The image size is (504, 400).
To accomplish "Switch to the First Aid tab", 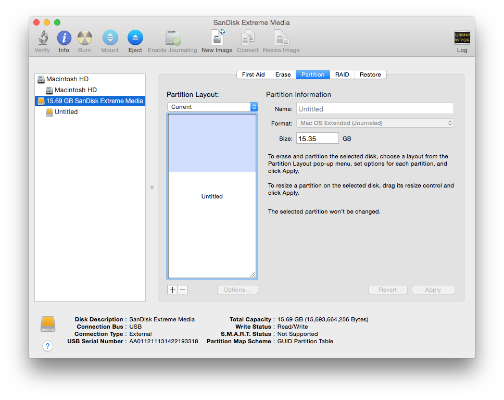I will [x=253, y=74].
